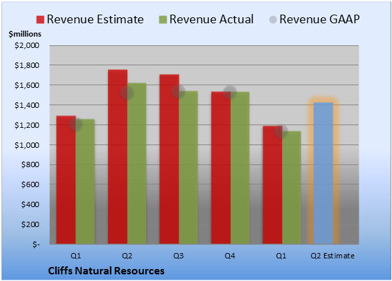Click the gray GAAP marker above Q2
The image size is (392, 281).
(127, 93)
